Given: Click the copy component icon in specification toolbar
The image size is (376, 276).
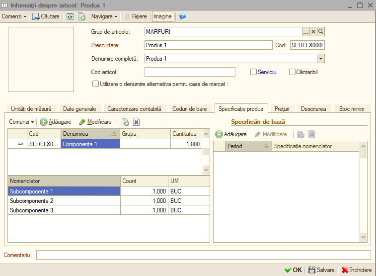Looking at the screenshot, I should (x=125, y=122).
